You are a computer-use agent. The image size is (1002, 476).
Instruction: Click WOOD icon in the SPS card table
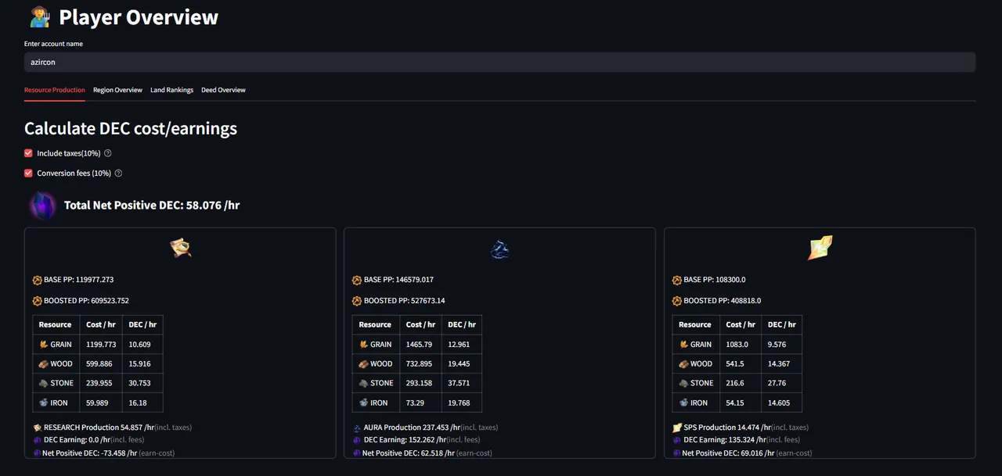[x=683, y=363]
